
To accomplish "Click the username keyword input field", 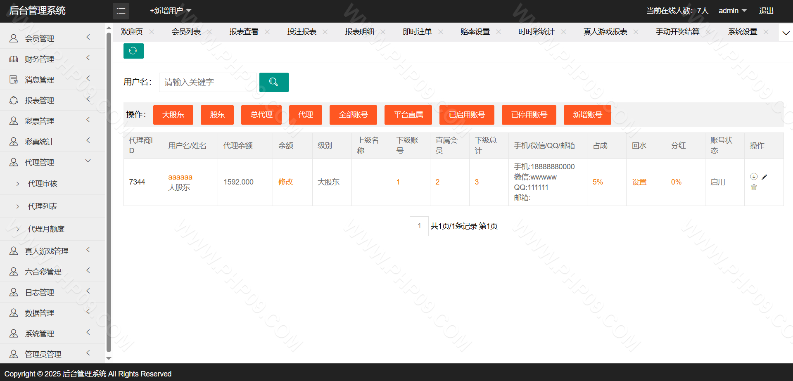I will [x=208, y=82].
